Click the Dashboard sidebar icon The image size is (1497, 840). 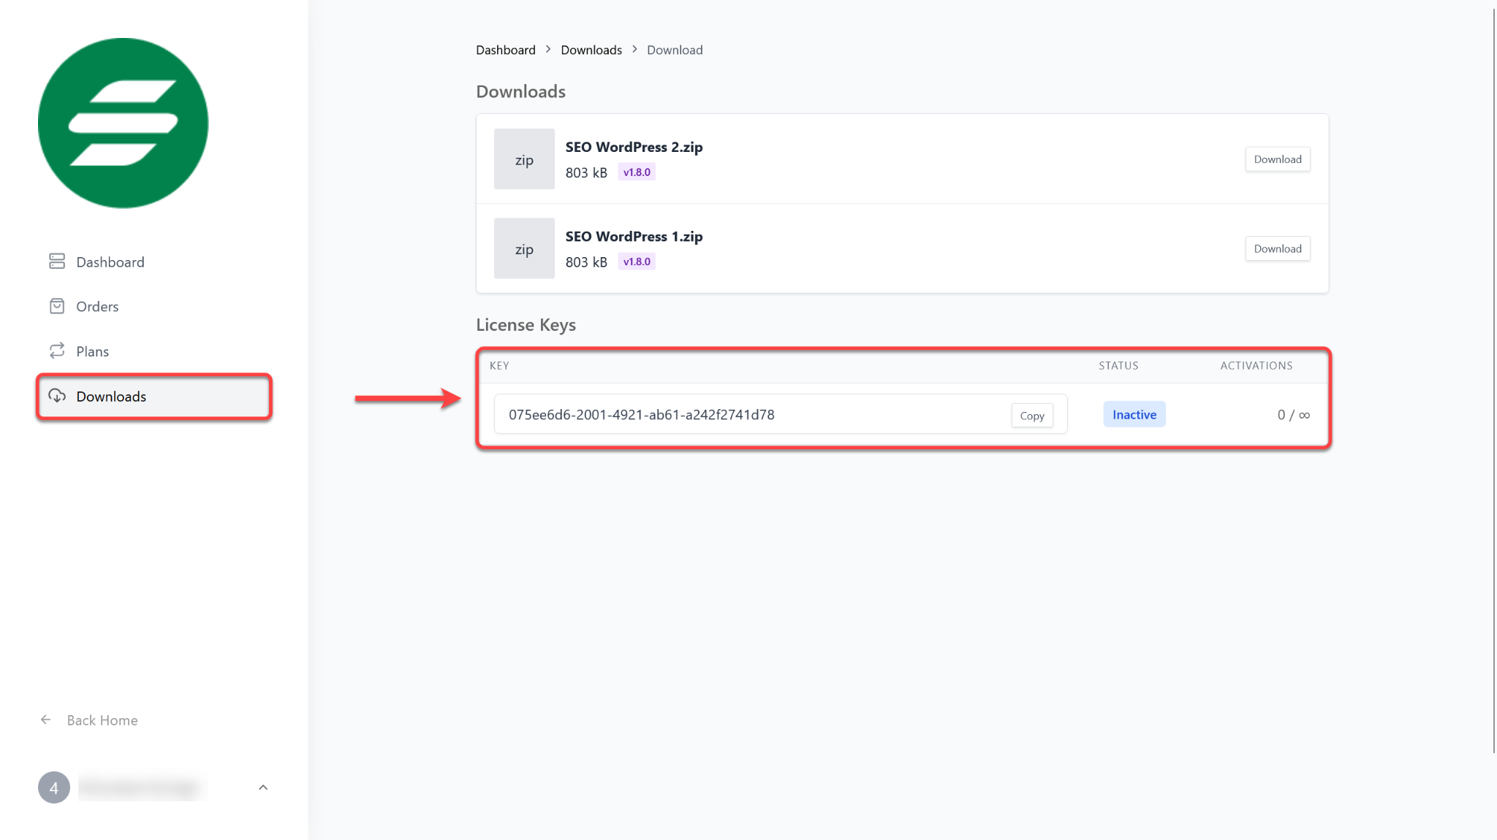[56, 261]
